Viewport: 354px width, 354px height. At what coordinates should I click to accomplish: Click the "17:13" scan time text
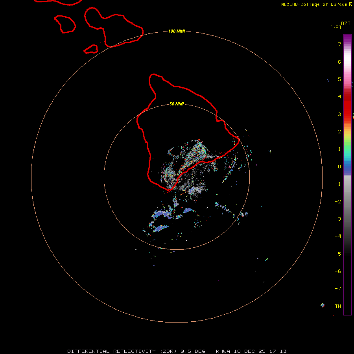(278, 351)
